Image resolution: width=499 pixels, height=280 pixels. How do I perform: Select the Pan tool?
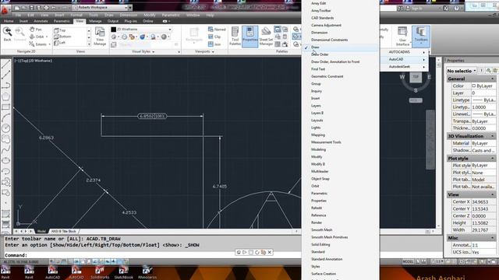[x=36, y=30]
